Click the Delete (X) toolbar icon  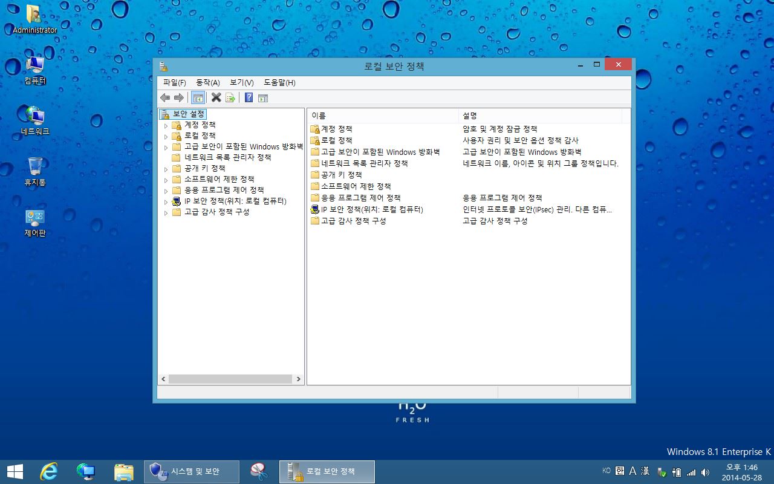tap(216, 97)
